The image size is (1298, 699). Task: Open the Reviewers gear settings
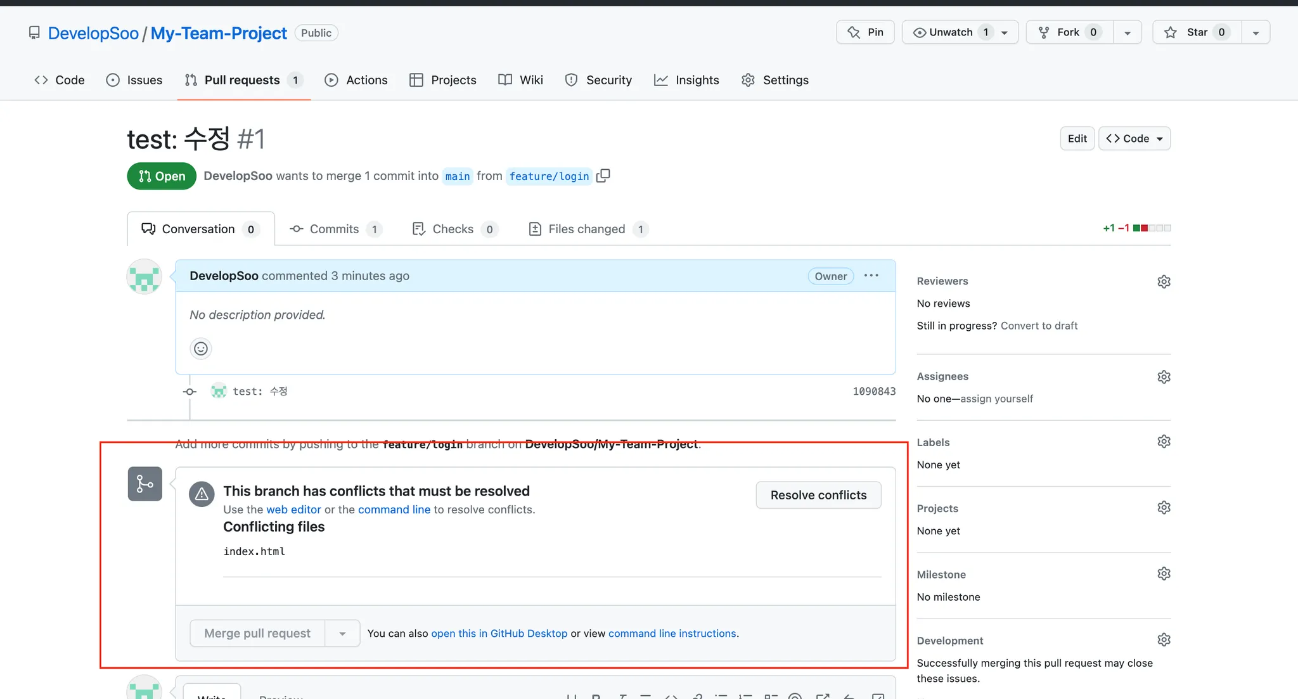[x=1164, y=281]
